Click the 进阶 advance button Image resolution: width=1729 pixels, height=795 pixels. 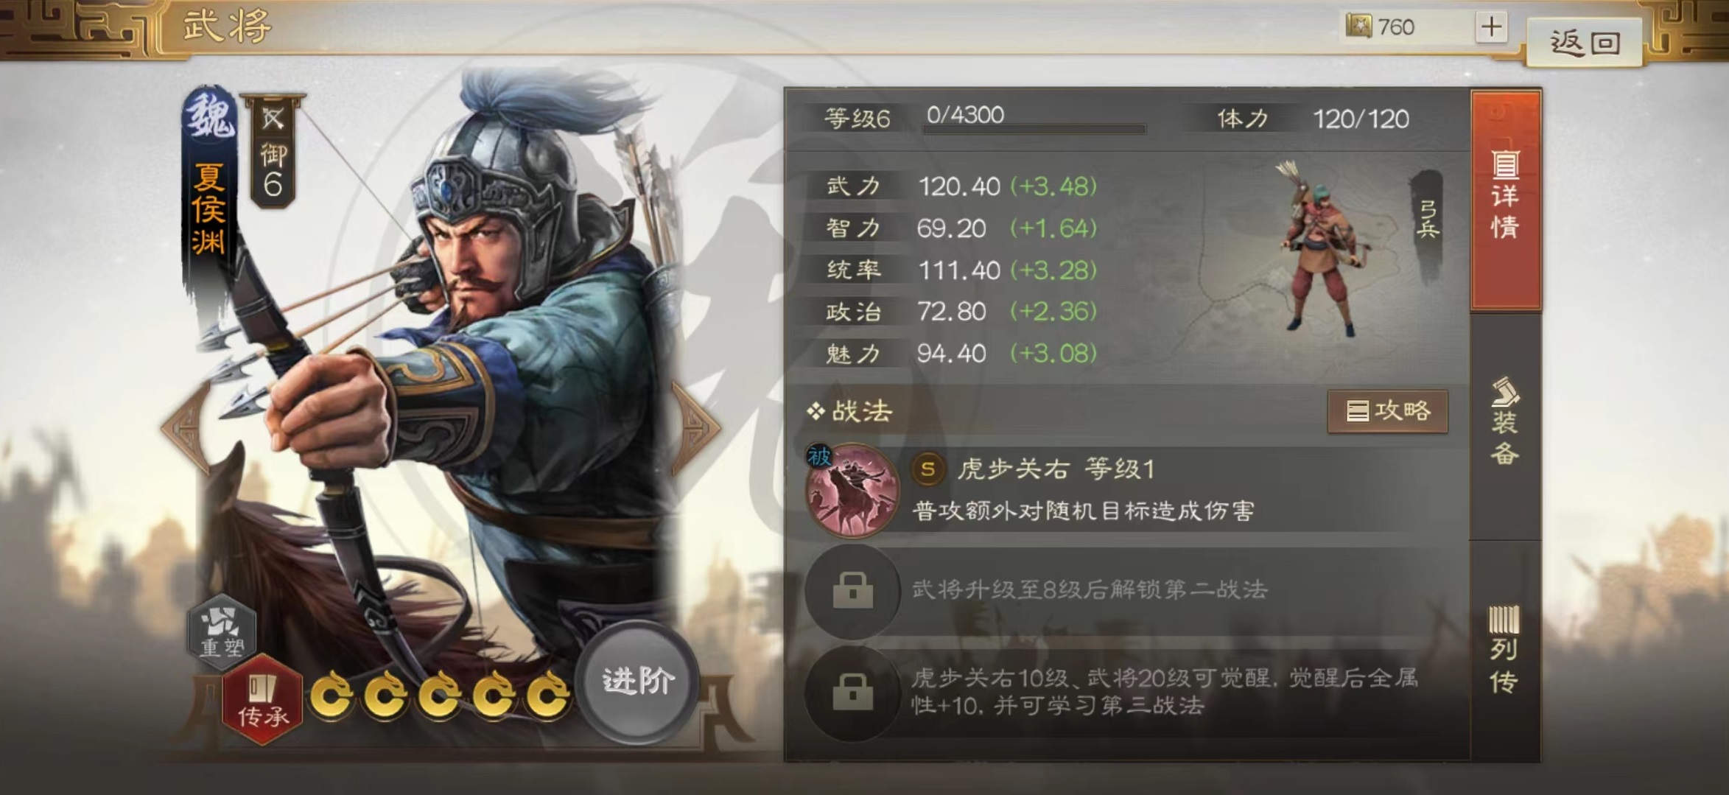click(638, 682)
